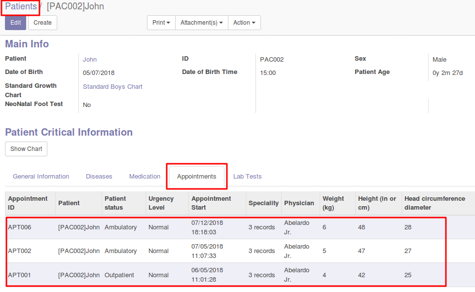Click the Edit button
This screenshot has width=475, height=292.
click(15, 23)
